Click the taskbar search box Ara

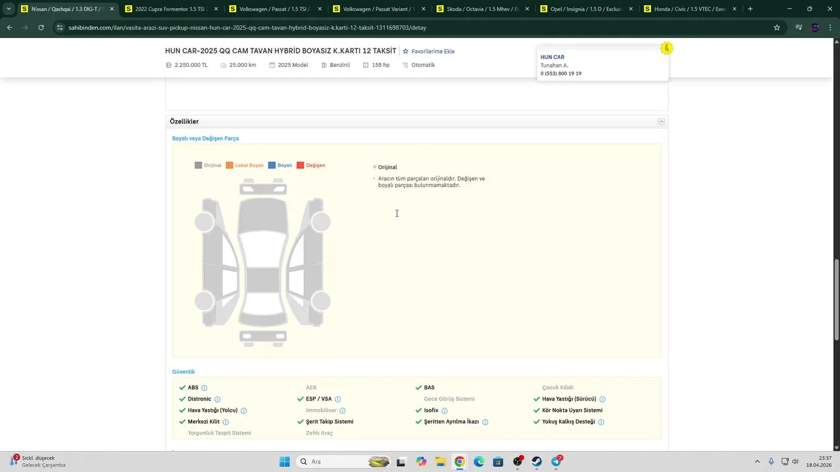tap(344, 462)
